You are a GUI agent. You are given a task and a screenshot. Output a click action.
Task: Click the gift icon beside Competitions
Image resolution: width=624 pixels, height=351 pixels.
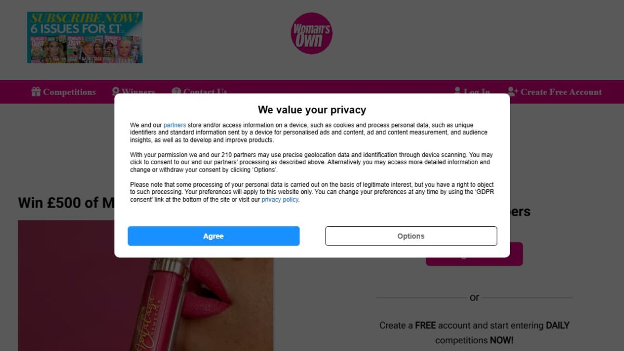point(36,92)
